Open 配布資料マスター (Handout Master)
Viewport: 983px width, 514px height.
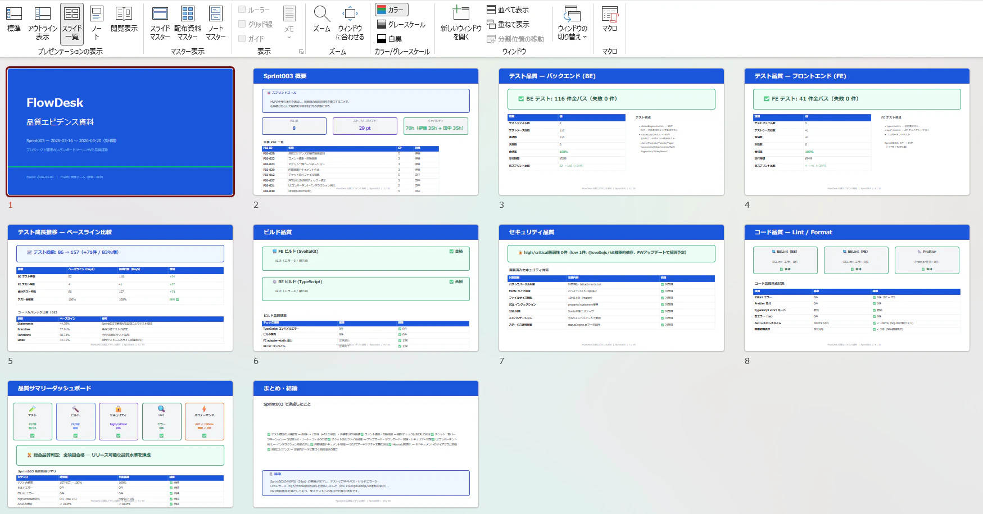(188, 23)
